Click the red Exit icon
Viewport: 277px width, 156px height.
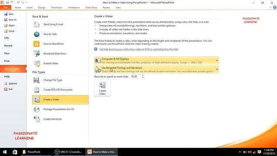[6, 89]
